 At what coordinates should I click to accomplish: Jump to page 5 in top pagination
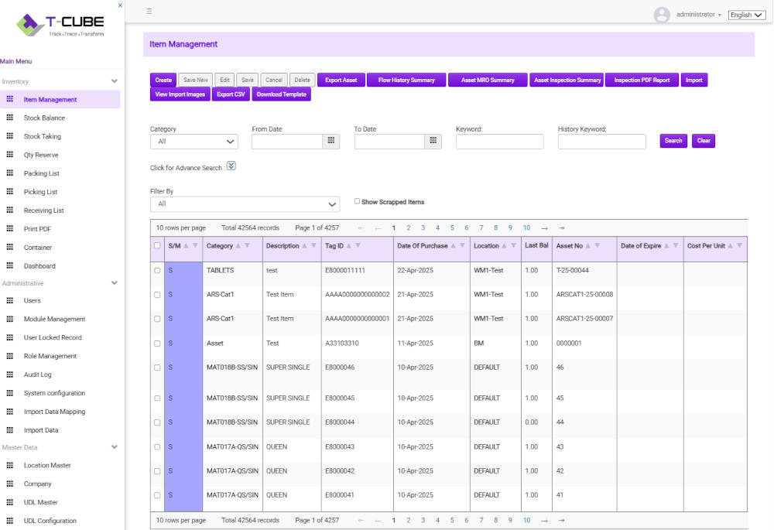[x=452, y=228]
